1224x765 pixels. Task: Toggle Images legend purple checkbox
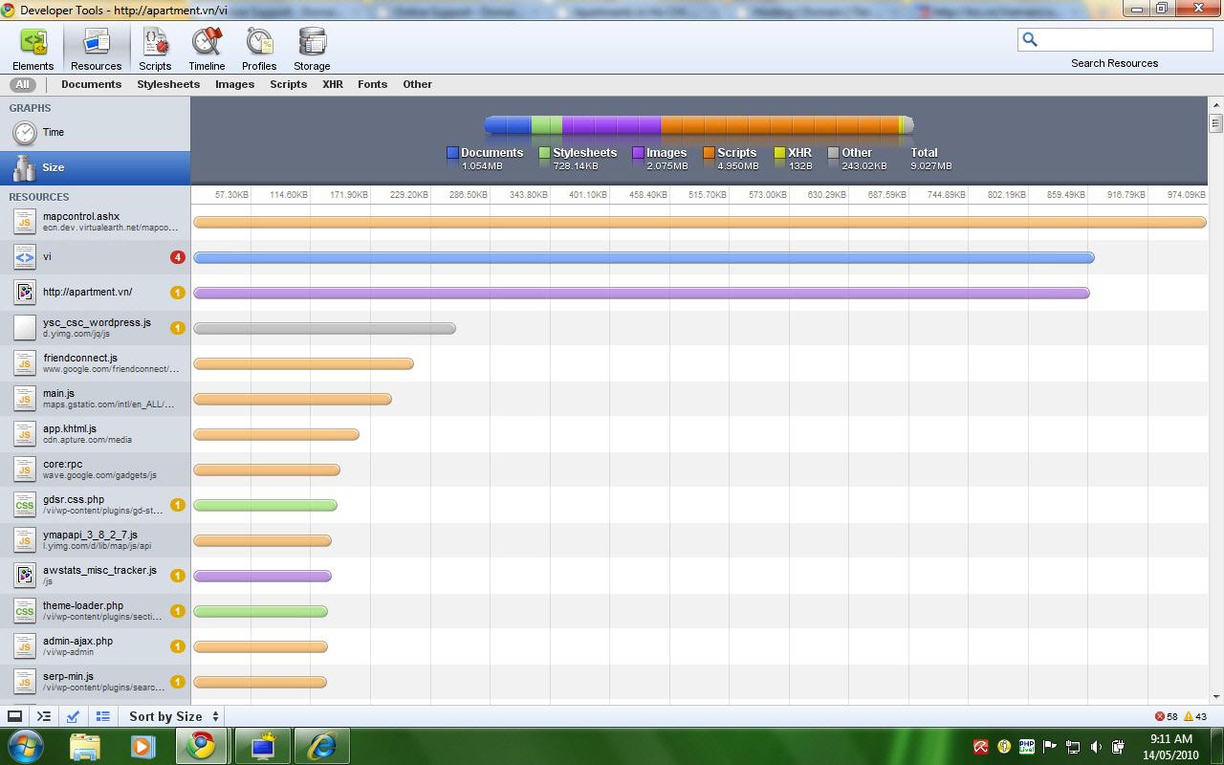pos(638,153)
